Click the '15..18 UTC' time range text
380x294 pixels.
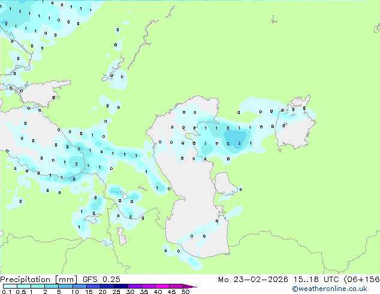(316, 280)
